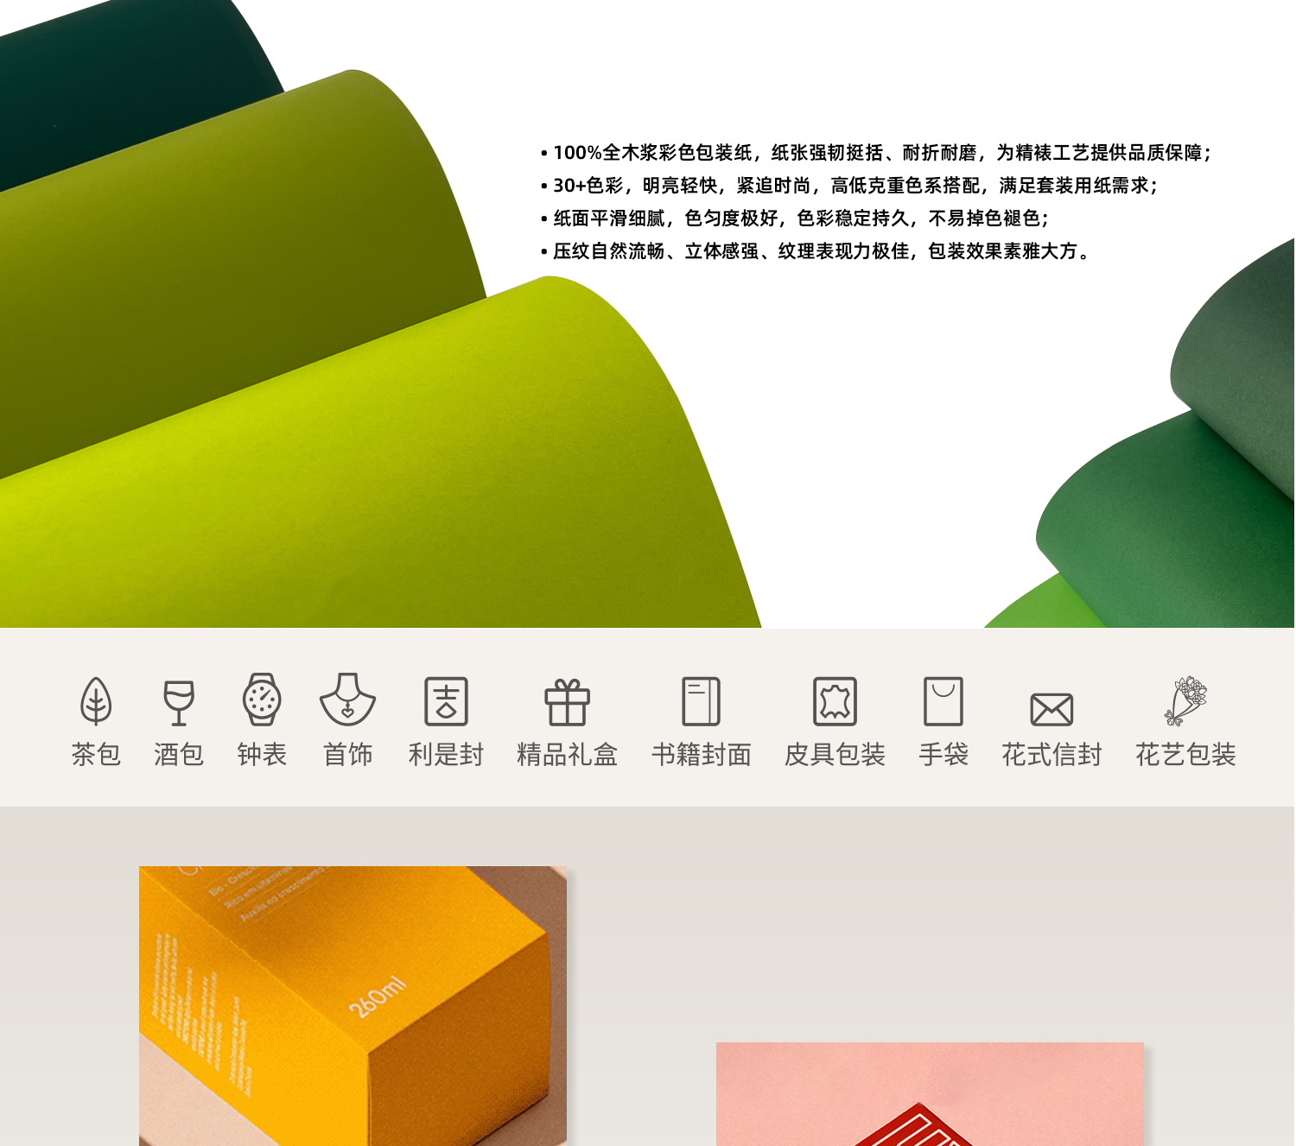Select the 利是封 label

click(446, 754)
